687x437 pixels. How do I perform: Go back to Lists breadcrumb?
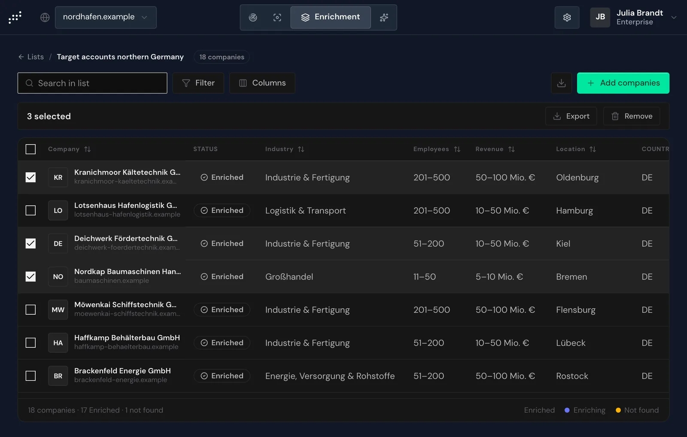coord(31,57)
